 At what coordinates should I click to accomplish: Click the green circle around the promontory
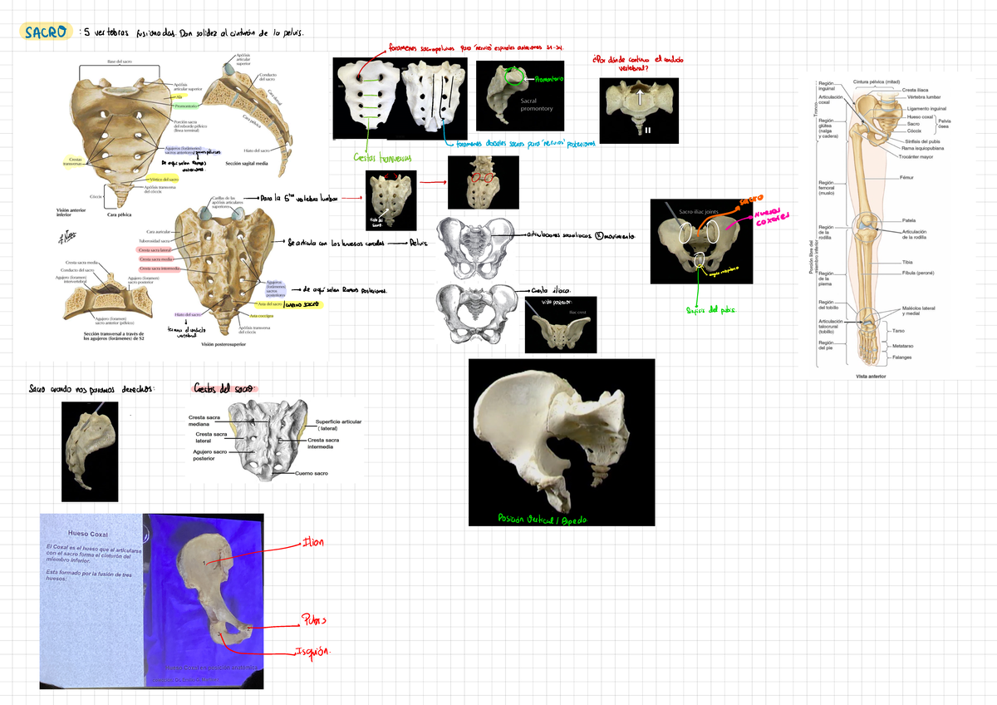pos(515,80)
